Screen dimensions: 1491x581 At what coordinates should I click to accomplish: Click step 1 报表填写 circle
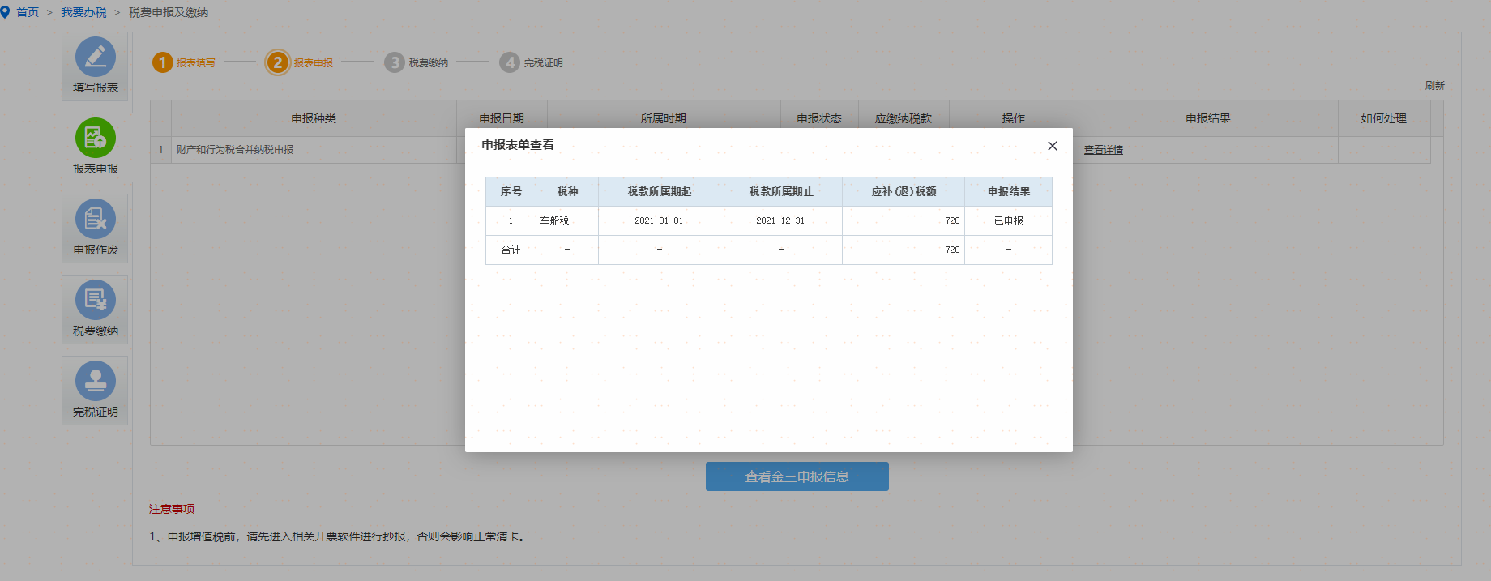point(163,62)
